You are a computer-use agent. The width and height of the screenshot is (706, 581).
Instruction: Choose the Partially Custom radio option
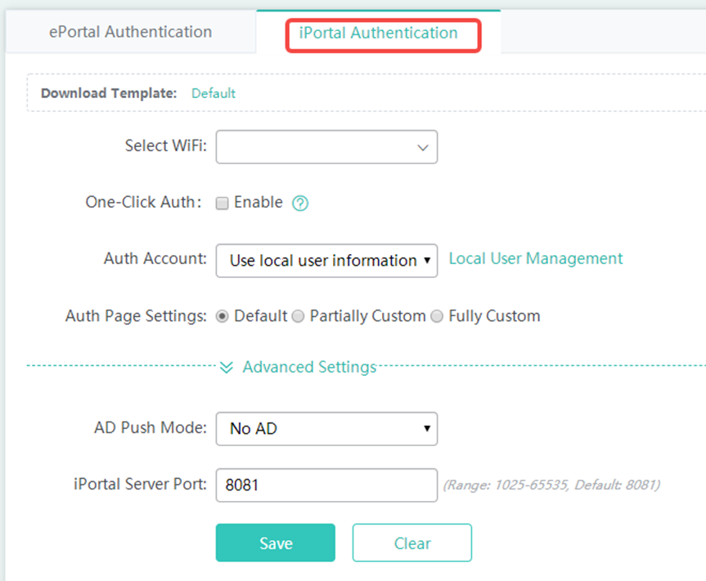(x=298, y=316)
